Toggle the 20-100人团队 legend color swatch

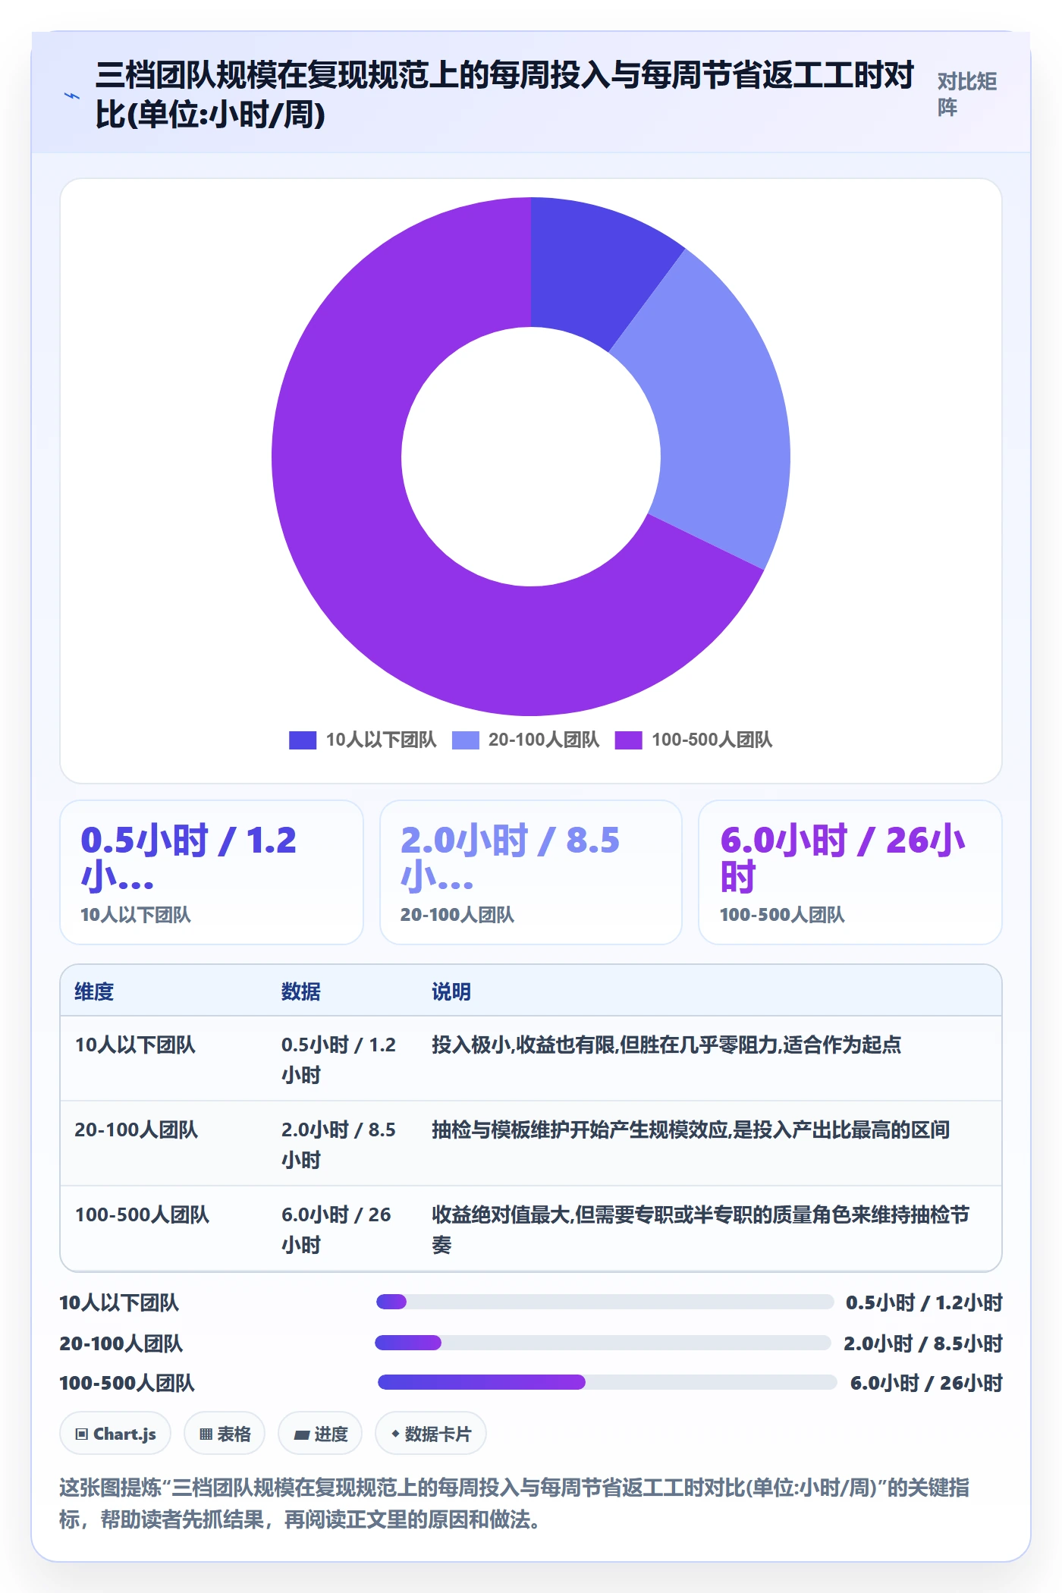click(x=465, y=740)
